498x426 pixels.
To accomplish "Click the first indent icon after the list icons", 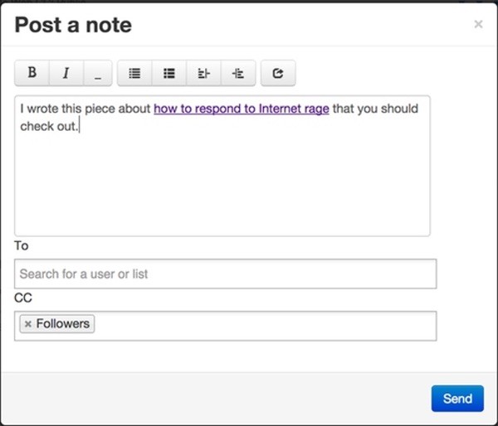I will (x=203, y=73).
